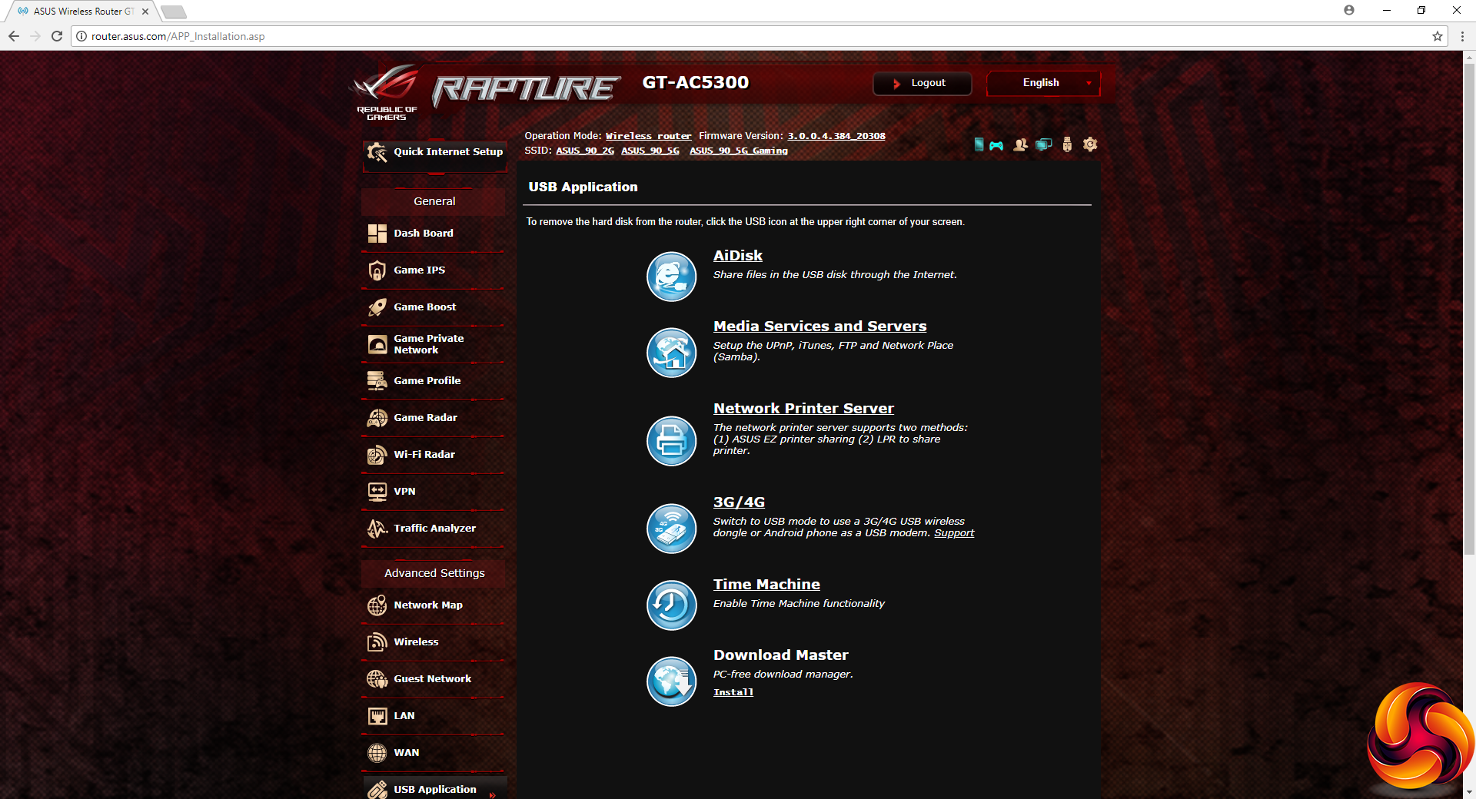Click Install under Download Master
The image size is (1476, 799).
click(x=733, y=692)
